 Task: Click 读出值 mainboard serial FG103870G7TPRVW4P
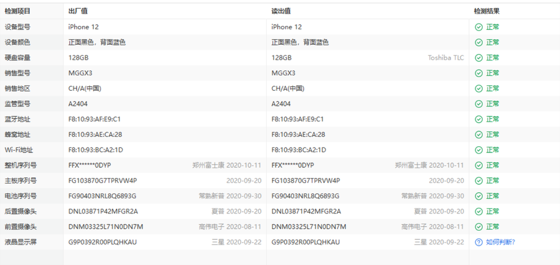point(306,180)
